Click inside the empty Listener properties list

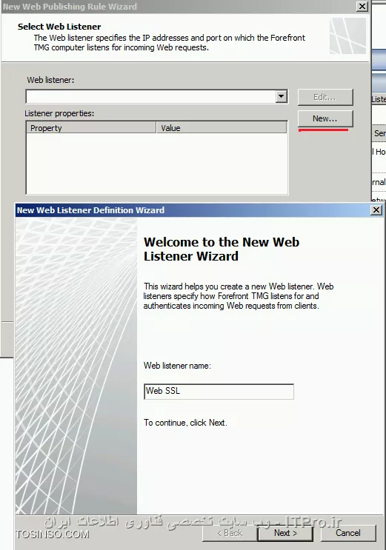[x=157, y=164]
